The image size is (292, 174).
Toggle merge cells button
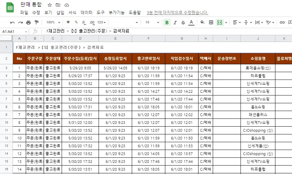pos(220,23)
